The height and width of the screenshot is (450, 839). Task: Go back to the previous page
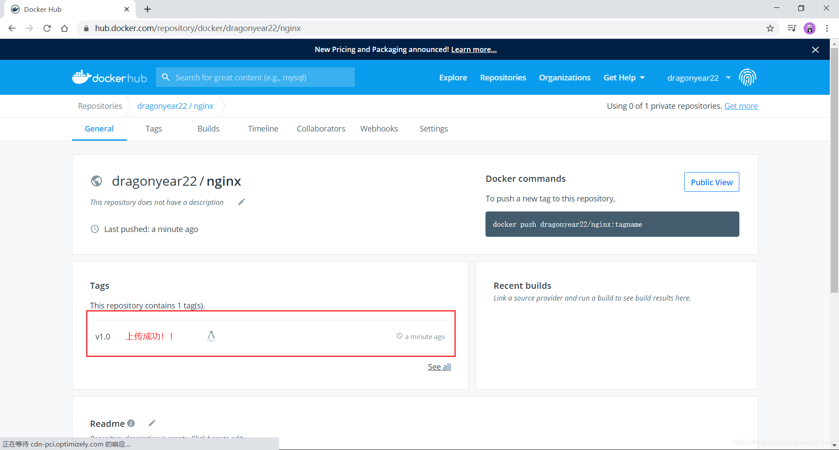coord(12,28)
